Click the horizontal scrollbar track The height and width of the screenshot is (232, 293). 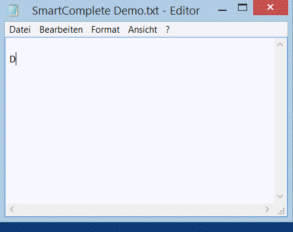click(140, 209)
